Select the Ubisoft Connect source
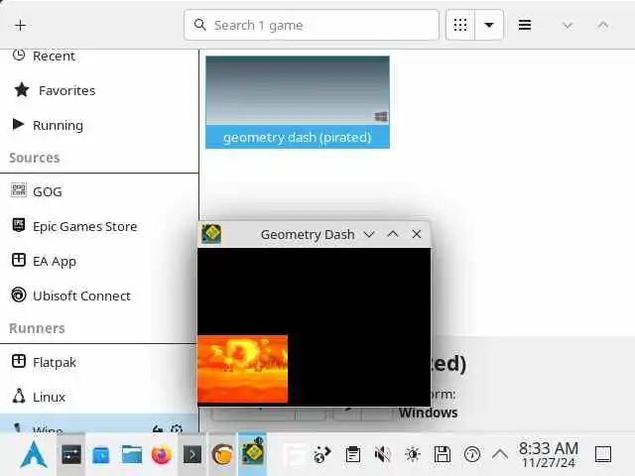Image resolution: width=635 pixels, height=476 pixels. (x=99, y=296)
